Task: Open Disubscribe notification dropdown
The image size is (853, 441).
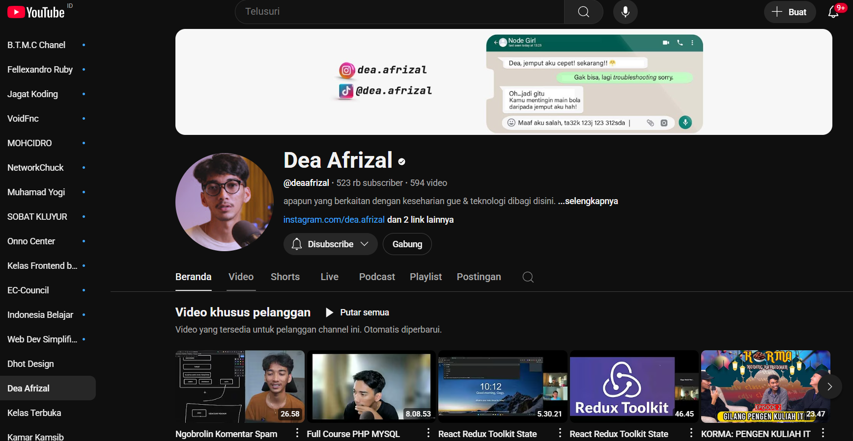Action: pos(330,244)
